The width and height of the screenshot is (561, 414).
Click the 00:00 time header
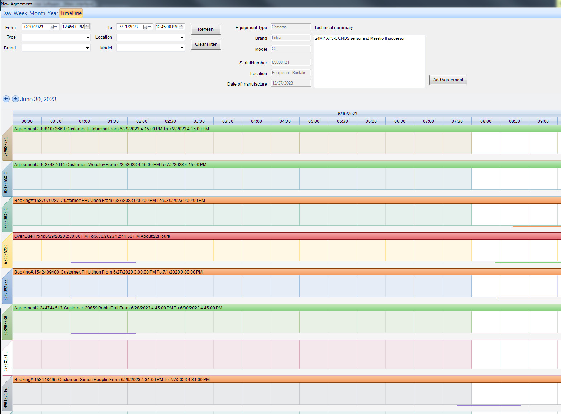coord(27,121)
